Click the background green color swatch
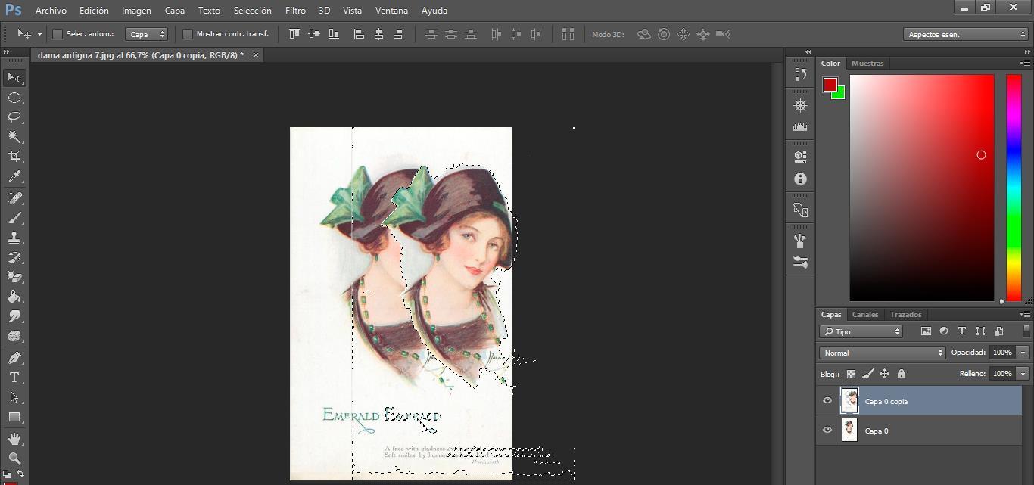 (x=840, y=94)
